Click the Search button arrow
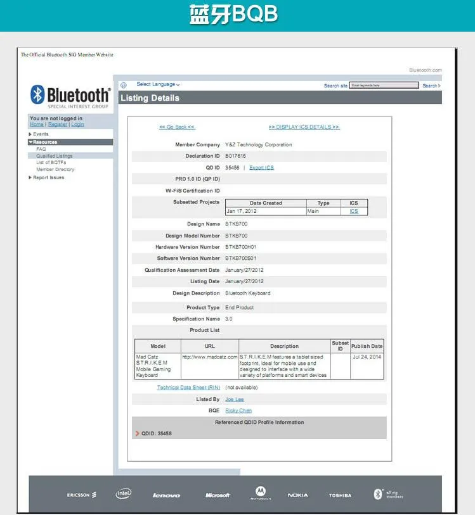The width and height of the screenshot is (475, 515). pyautogui.click(x=431, y=86)
